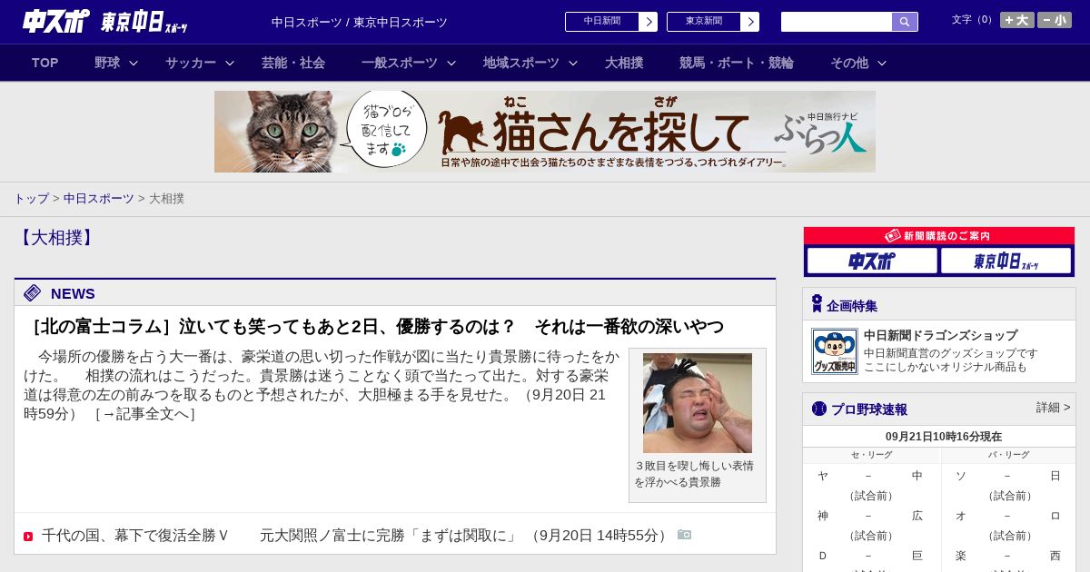Expand the 一般スポーツ dropdown chevron
The image size is (1090, 572).
point(451,63)
